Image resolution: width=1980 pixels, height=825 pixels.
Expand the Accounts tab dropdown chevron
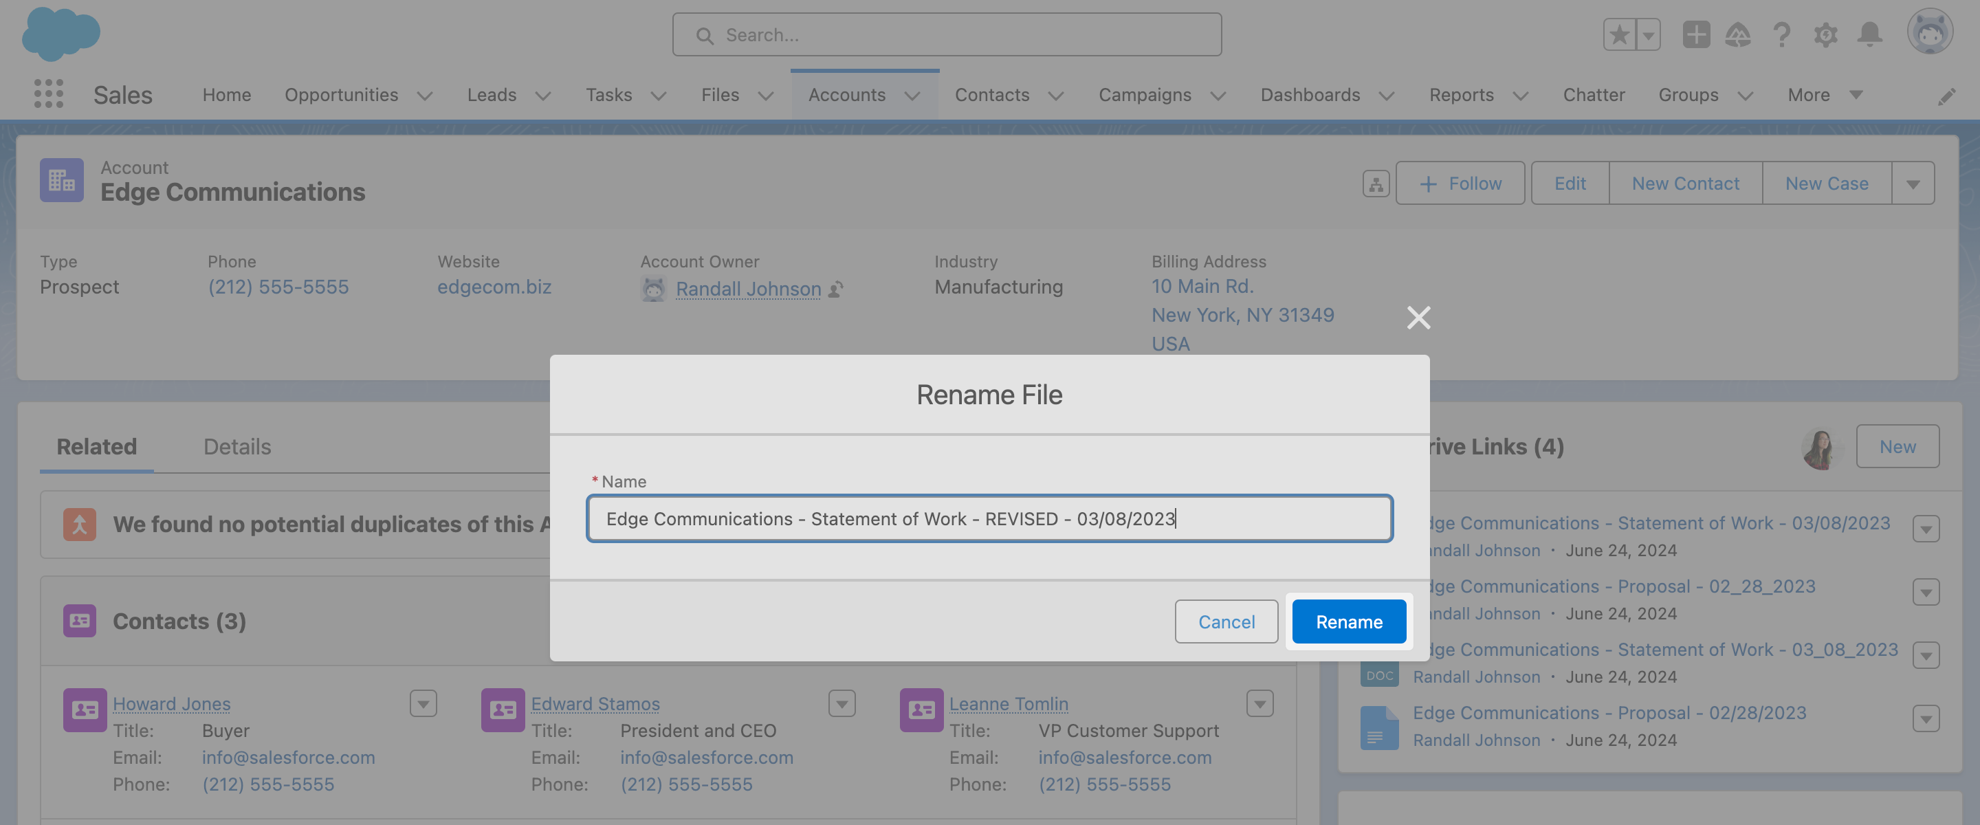[913, 96]
